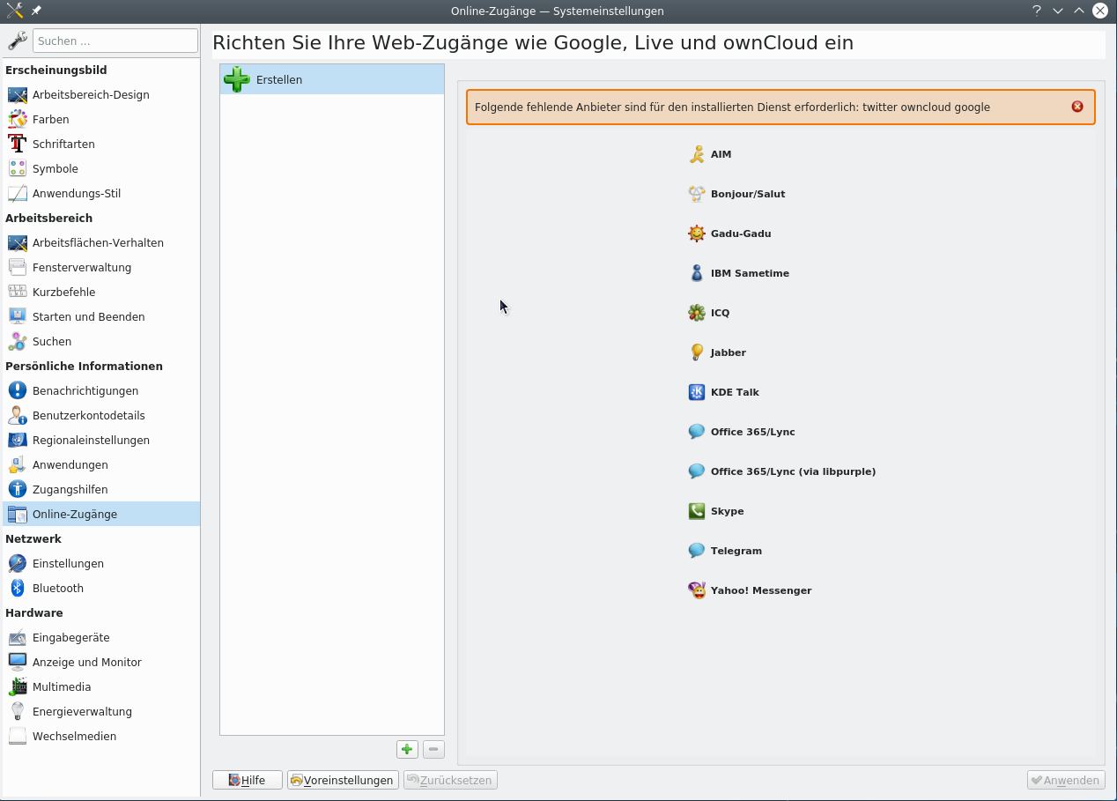This screenshot has height=801, width=1117.
Task: Select Office 365/Lync account type
Action: point(753,432)
